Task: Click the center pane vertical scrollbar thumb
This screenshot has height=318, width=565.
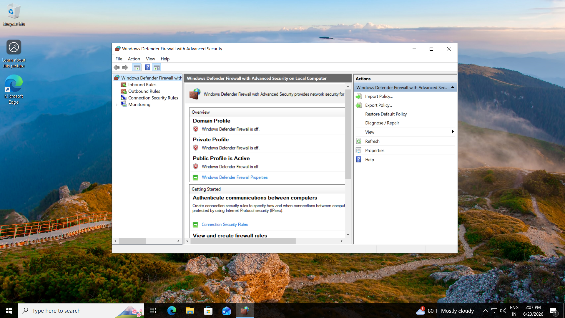Action: [x=348, y=134]
